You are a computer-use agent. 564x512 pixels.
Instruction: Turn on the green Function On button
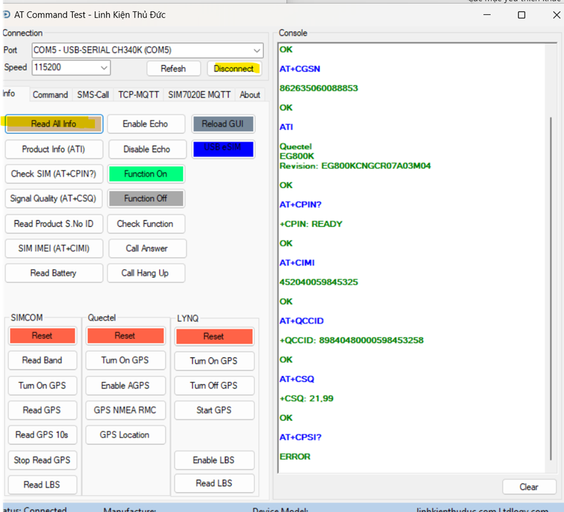[146, 174]
